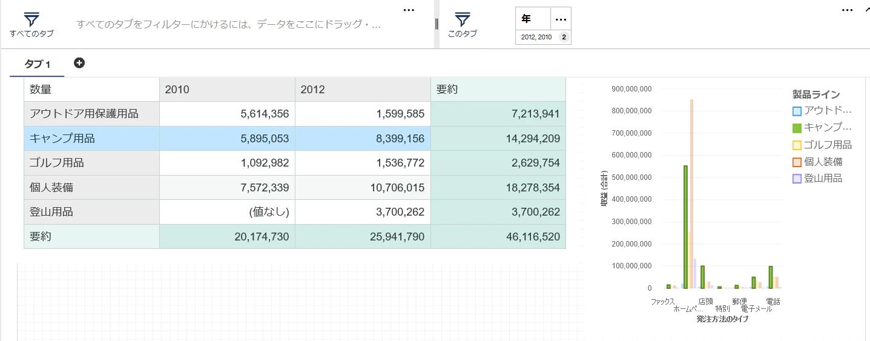
Task: Click the this-tab filter funnel icon
Action: click(463, 19)
